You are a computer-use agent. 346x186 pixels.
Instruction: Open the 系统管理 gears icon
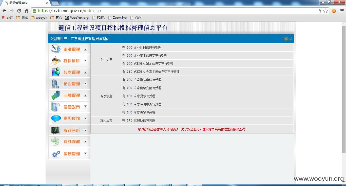(x=56, y=154)
